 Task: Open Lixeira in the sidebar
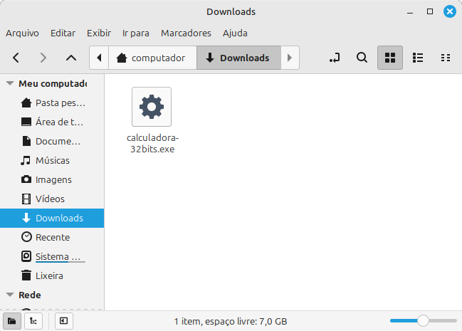(49, 275)
